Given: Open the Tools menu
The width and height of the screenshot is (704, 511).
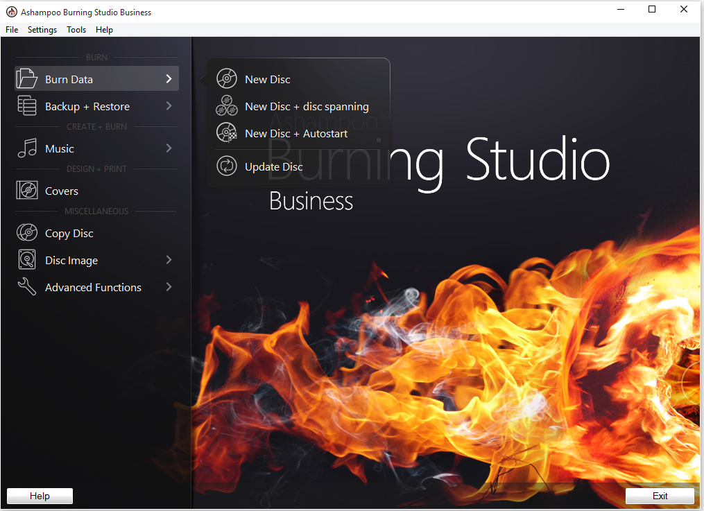Looking at the screenshot, I should [76, 30].
